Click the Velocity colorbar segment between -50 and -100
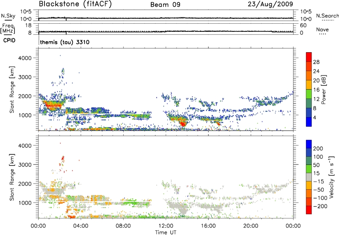The width and height of the screenshot is (339, 235). (x=309, y=193)
